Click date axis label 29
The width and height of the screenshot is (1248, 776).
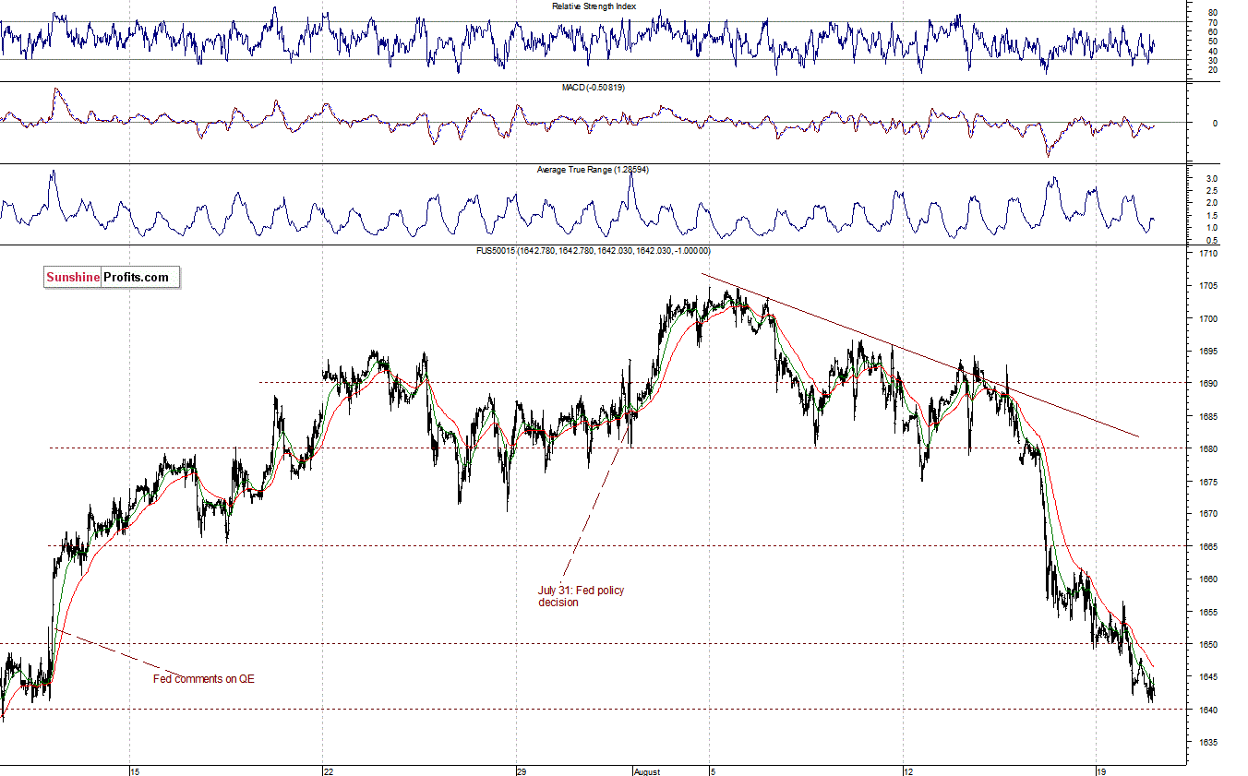(x=522, y=771)
